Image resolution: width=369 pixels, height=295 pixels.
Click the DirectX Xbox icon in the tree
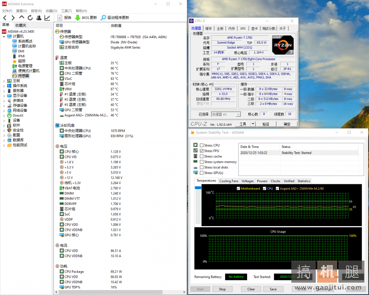(x=9, y=116)
